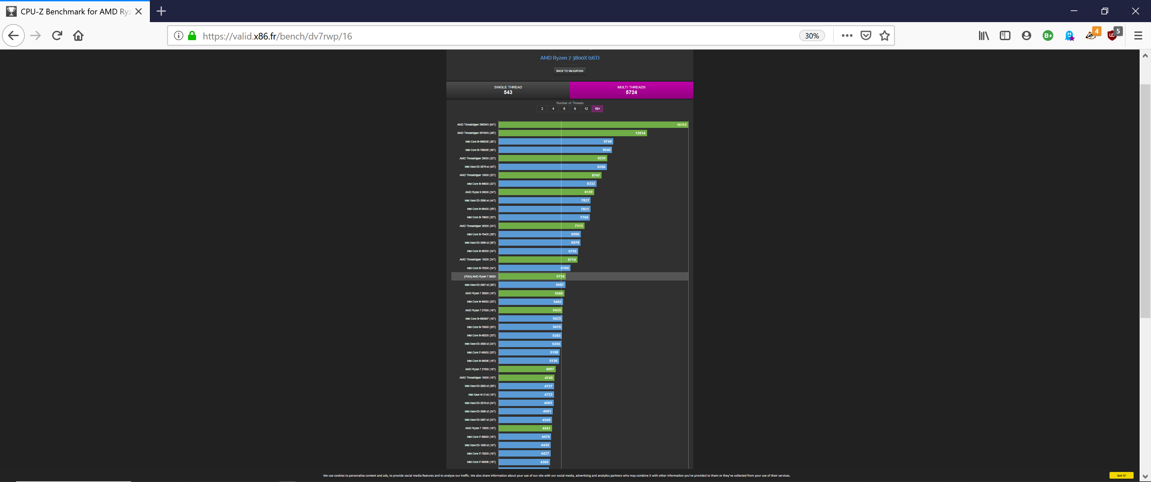1151x482 pixels.
Task: Click AMD Threadripper 2970WX (48T) label
Action: point(476,133)
